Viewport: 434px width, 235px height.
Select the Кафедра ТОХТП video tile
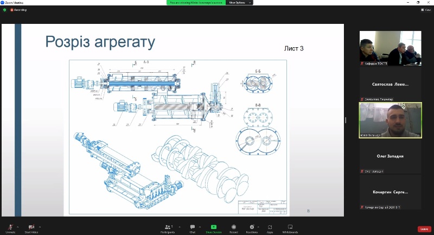(390, 48)
